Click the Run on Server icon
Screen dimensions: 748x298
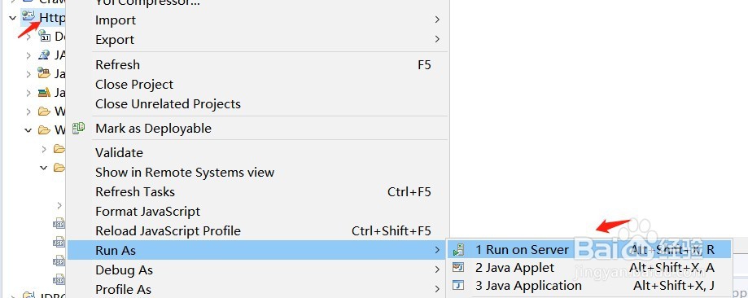point(458,250)
